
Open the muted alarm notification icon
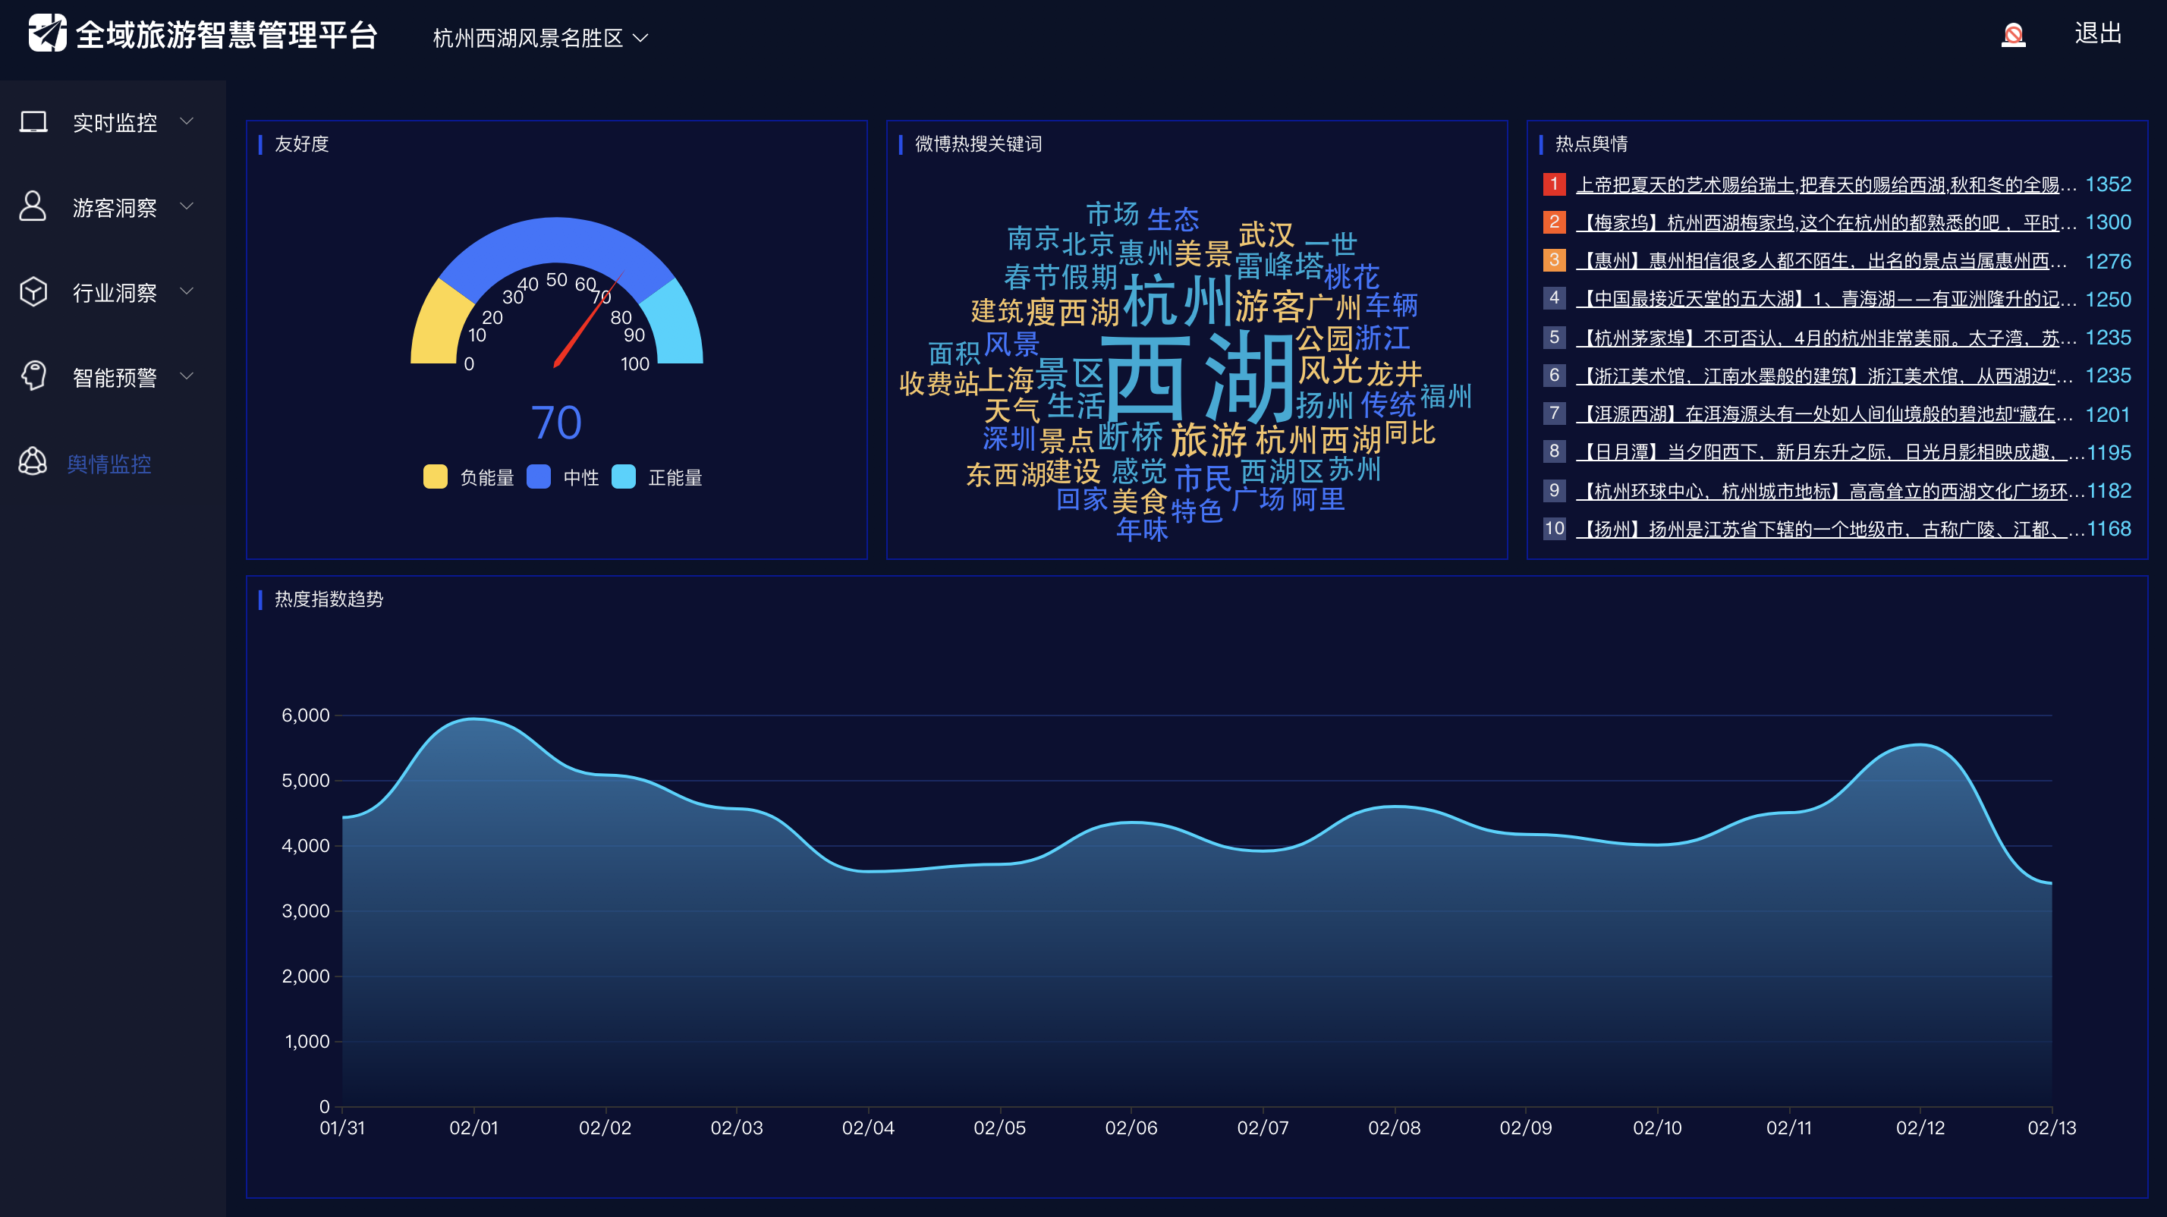click(2012, 34)
